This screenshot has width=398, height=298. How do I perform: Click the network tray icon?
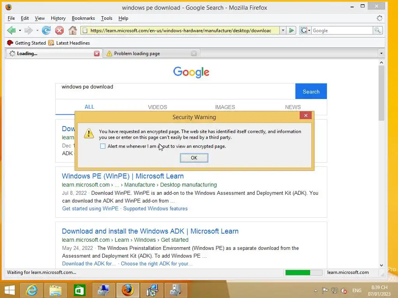pos(335,291)
